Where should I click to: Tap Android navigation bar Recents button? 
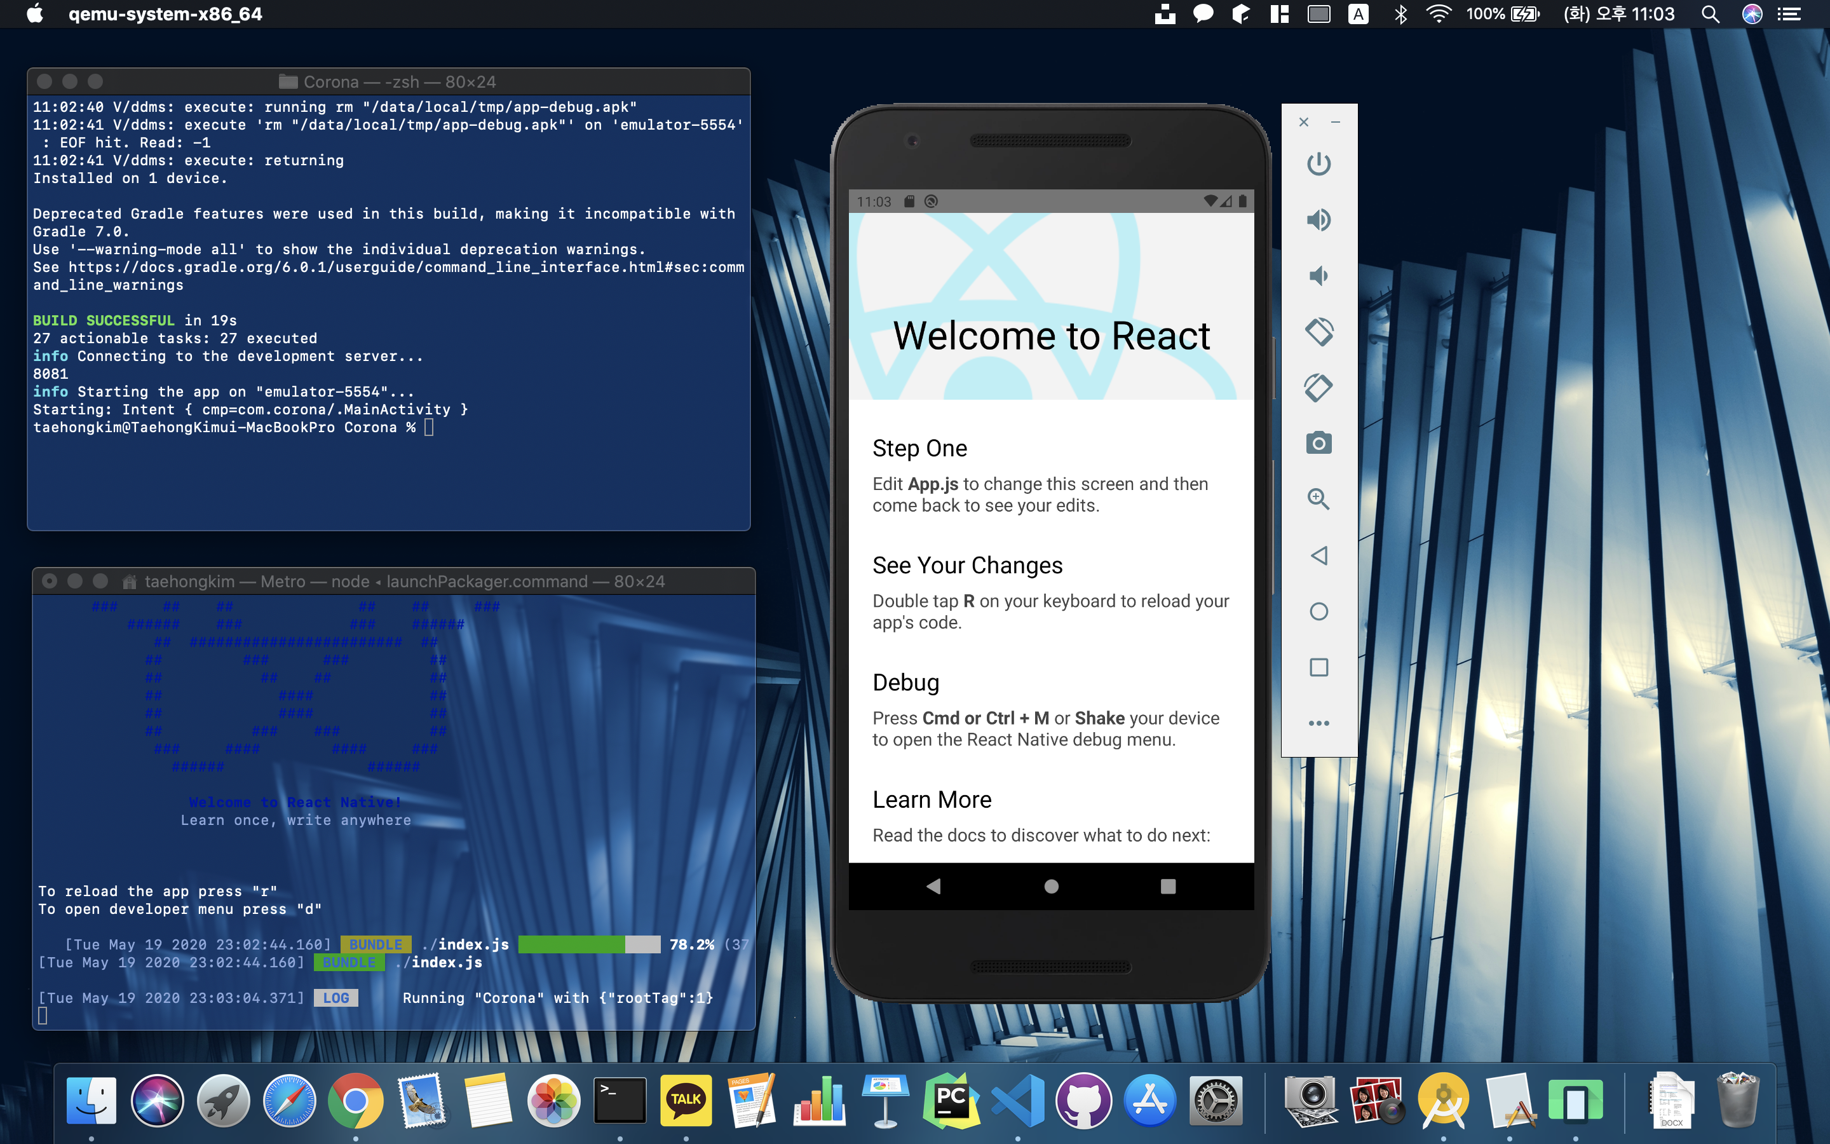pos(1167,886)
